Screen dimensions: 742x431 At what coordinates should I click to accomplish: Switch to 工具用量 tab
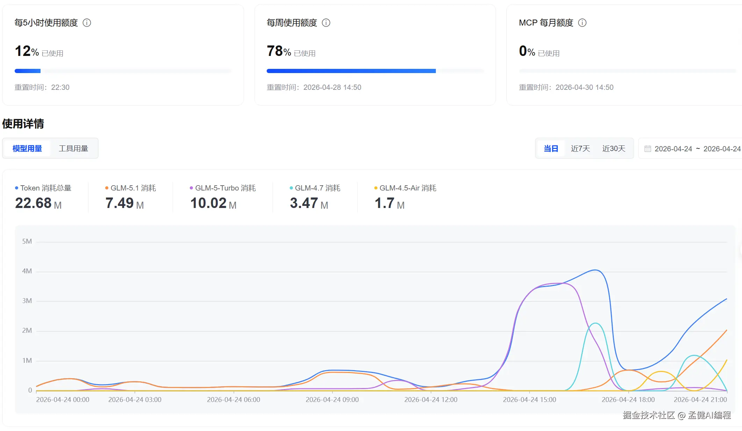(73, 149)
